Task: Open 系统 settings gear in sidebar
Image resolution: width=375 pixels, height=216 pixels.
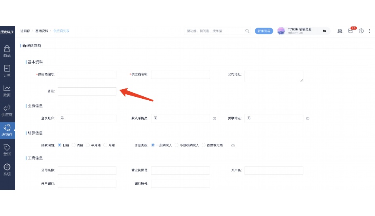Action: point(7,170)
